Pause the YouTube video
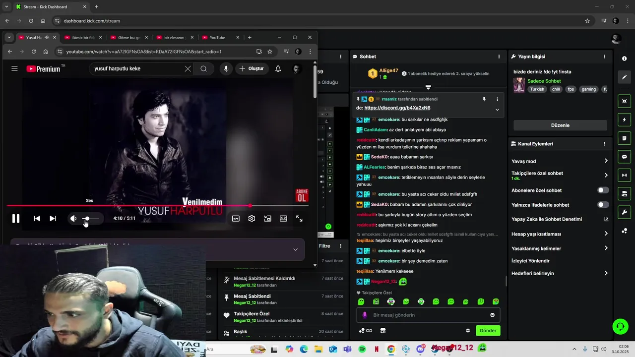The width and height of the screenshot is (635, 357). click(16, 219)
